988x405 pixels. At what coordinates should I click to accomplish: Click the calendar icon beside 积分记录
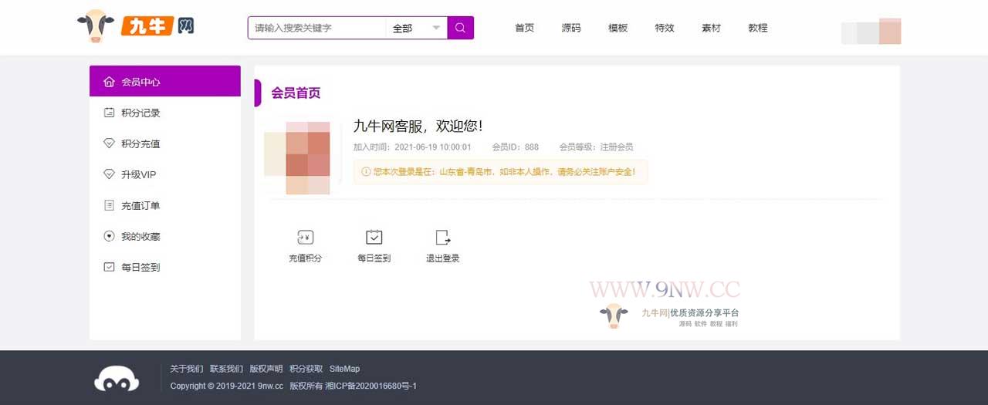[109, 113]
